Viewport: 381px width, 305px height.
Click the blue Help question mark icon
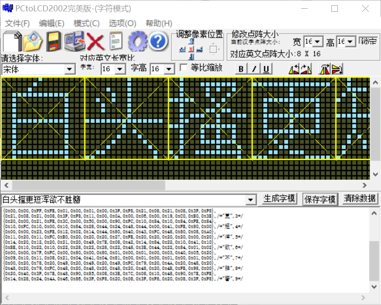158,41
